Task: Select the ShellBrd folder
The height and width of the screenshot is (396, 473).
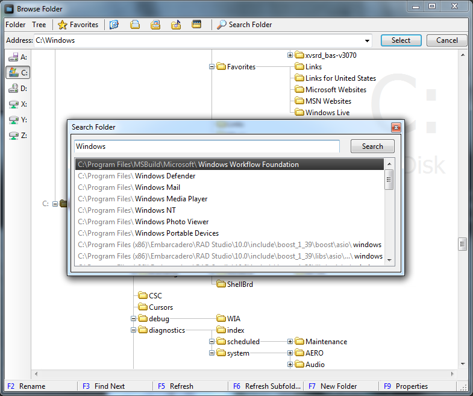Action: [235, 284]
